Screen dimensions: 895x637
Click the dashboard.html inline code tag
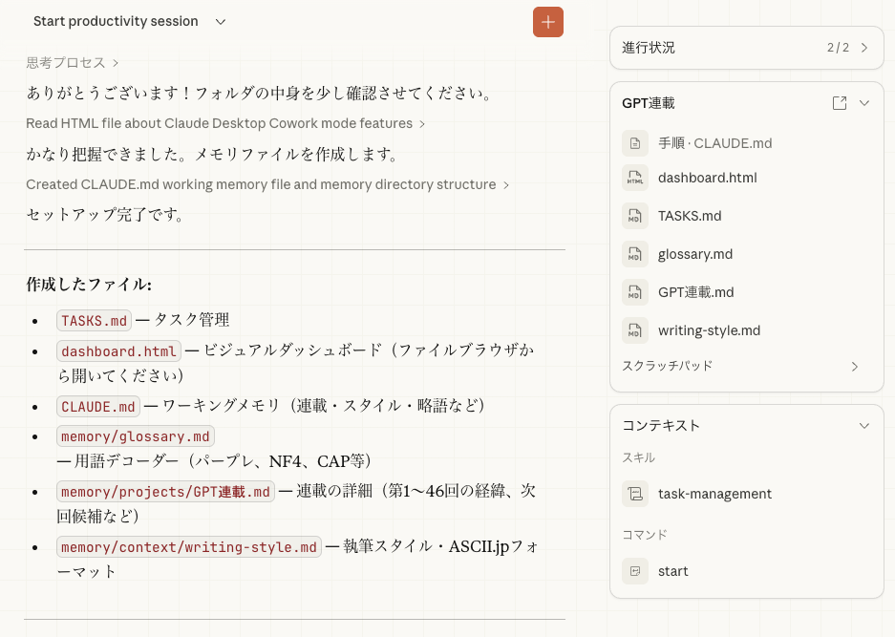[x=118, y=351]
